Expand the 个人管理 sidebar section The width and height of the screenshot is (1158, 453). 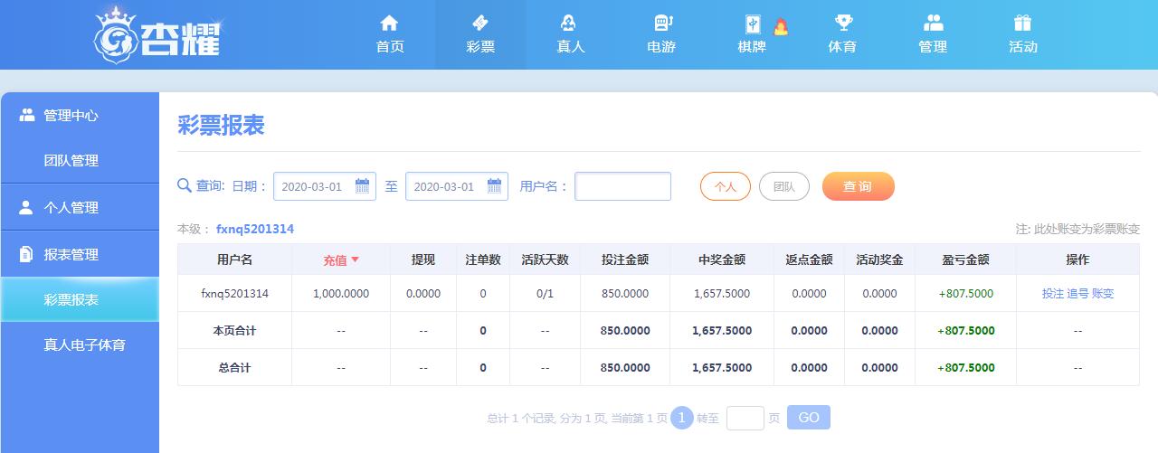(x=80, y=207)
